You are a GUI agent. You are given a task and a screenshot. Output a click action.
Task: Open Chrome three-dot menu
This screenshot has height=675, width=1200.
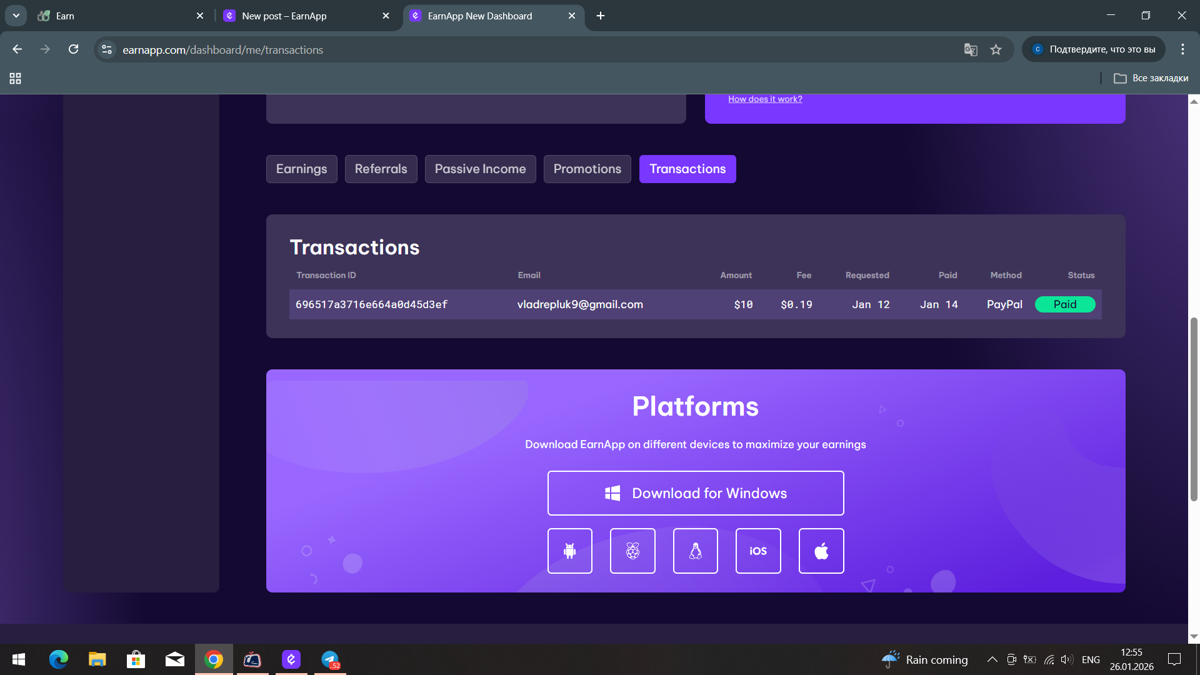coord(1182,49)
